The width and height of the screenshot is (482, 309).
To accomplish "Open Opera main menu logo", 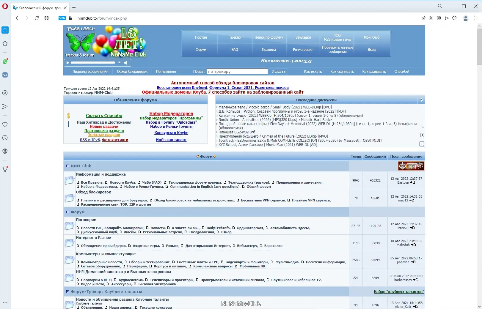I will (5, 6).
